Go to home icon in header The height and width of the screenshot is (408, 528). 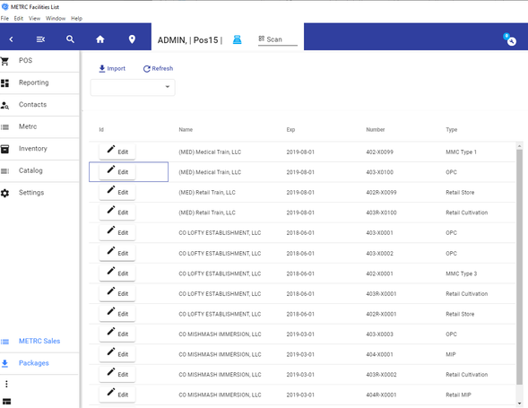point(100,39)
